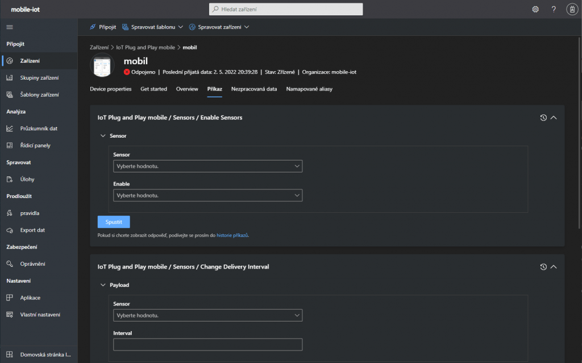Switch to the Nezpracovaná data tab
Viewport: 582px width, 363px height.
(x=254, y=89)
